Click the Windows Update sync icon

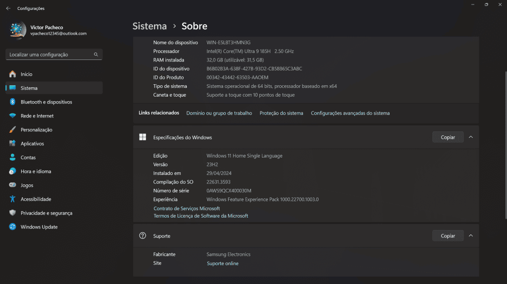[12, 227]
